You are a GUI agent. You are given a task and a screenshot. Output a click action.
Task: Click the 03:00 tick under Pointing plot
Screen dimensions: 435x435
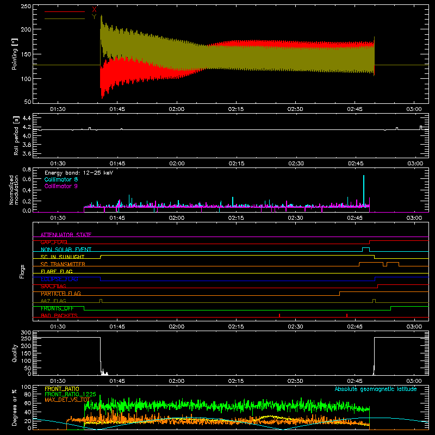414,109
